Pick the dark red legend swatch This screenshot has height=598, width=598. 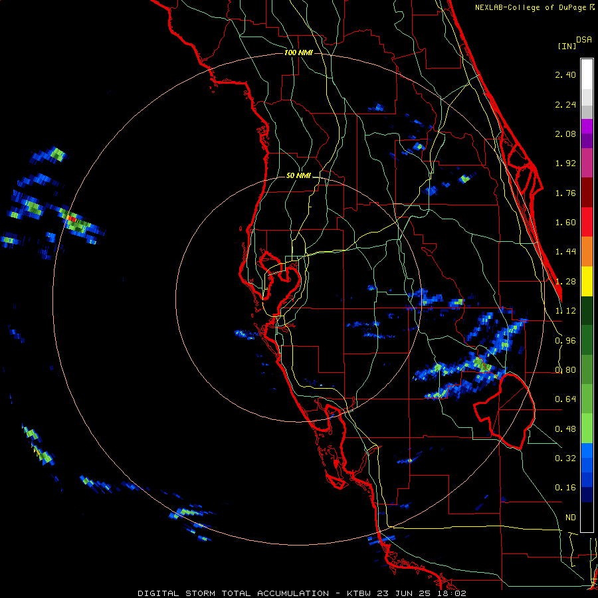click(x=587, y=193)
